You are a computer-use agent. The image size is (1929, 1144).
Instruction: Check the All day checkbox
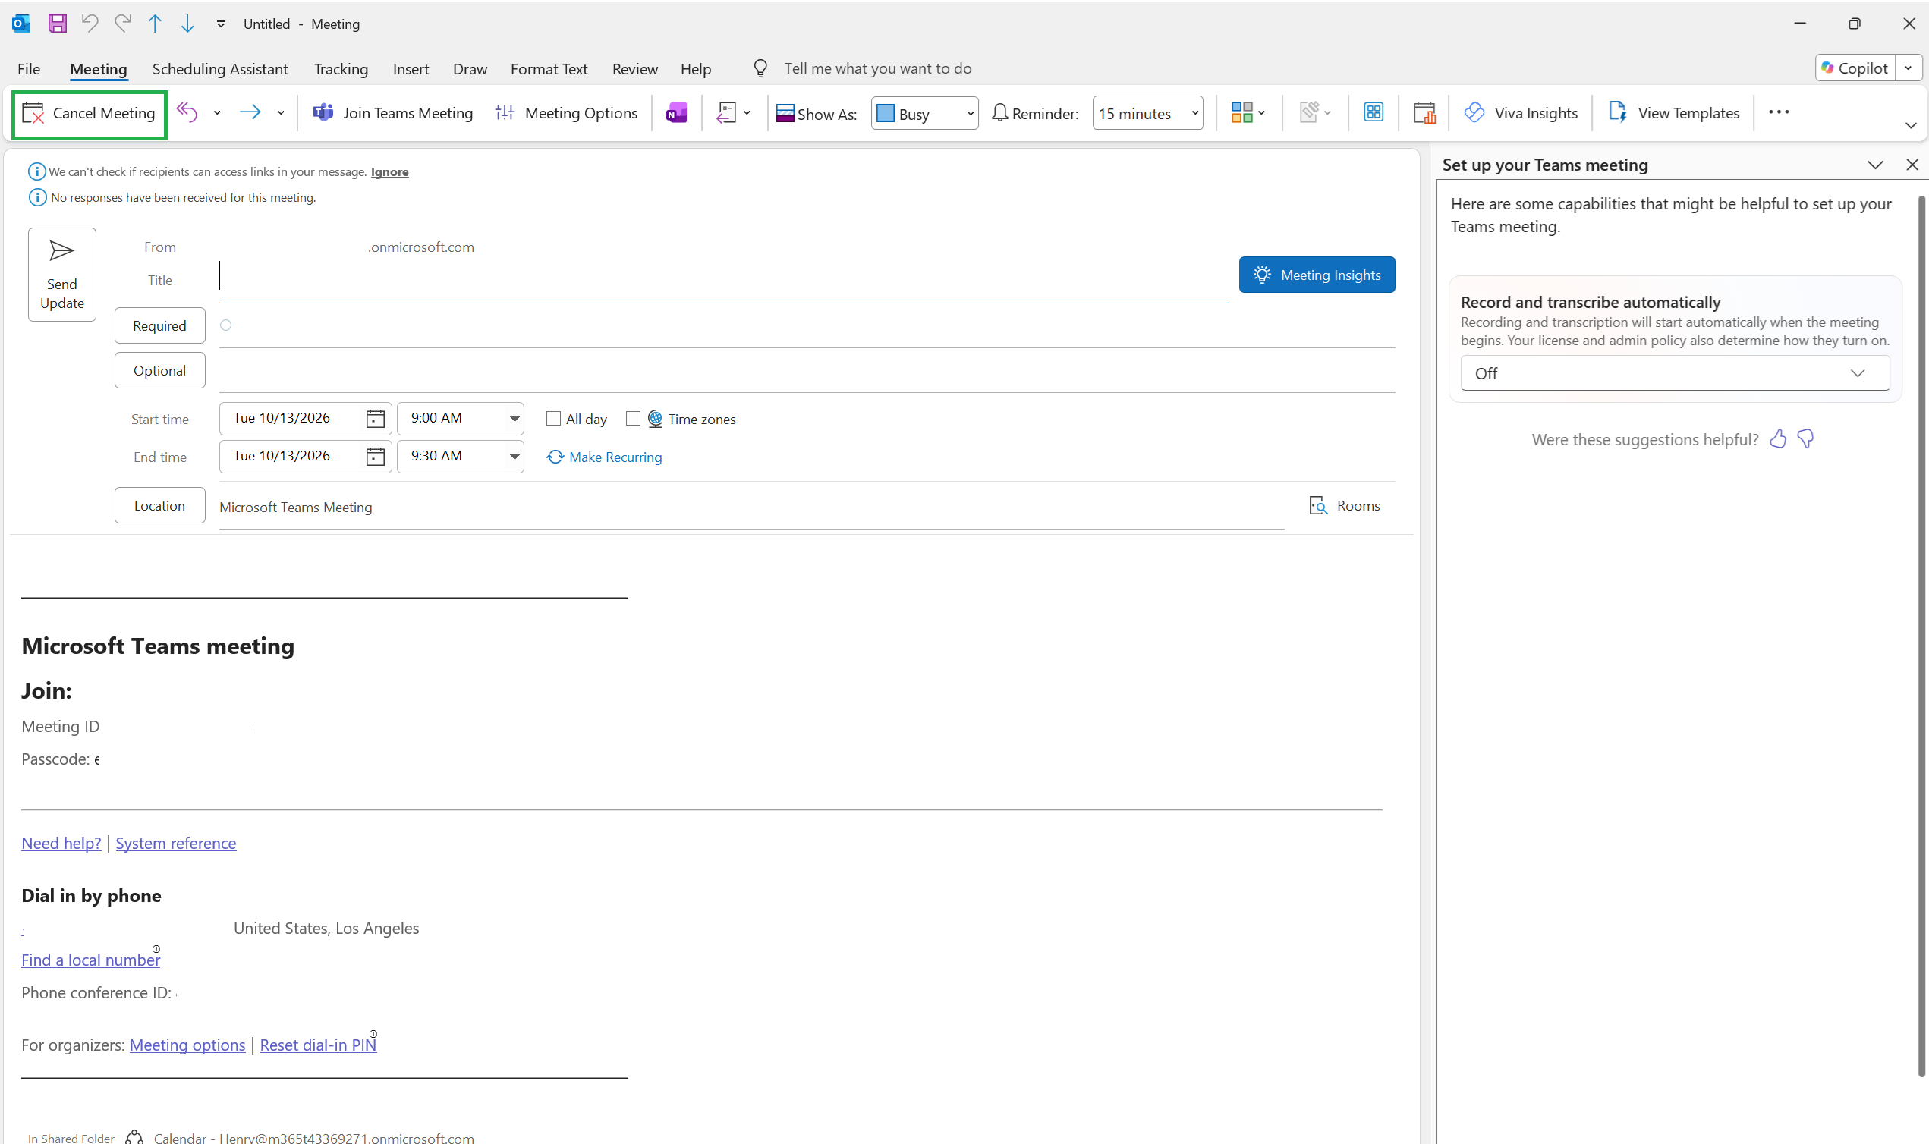553,419
